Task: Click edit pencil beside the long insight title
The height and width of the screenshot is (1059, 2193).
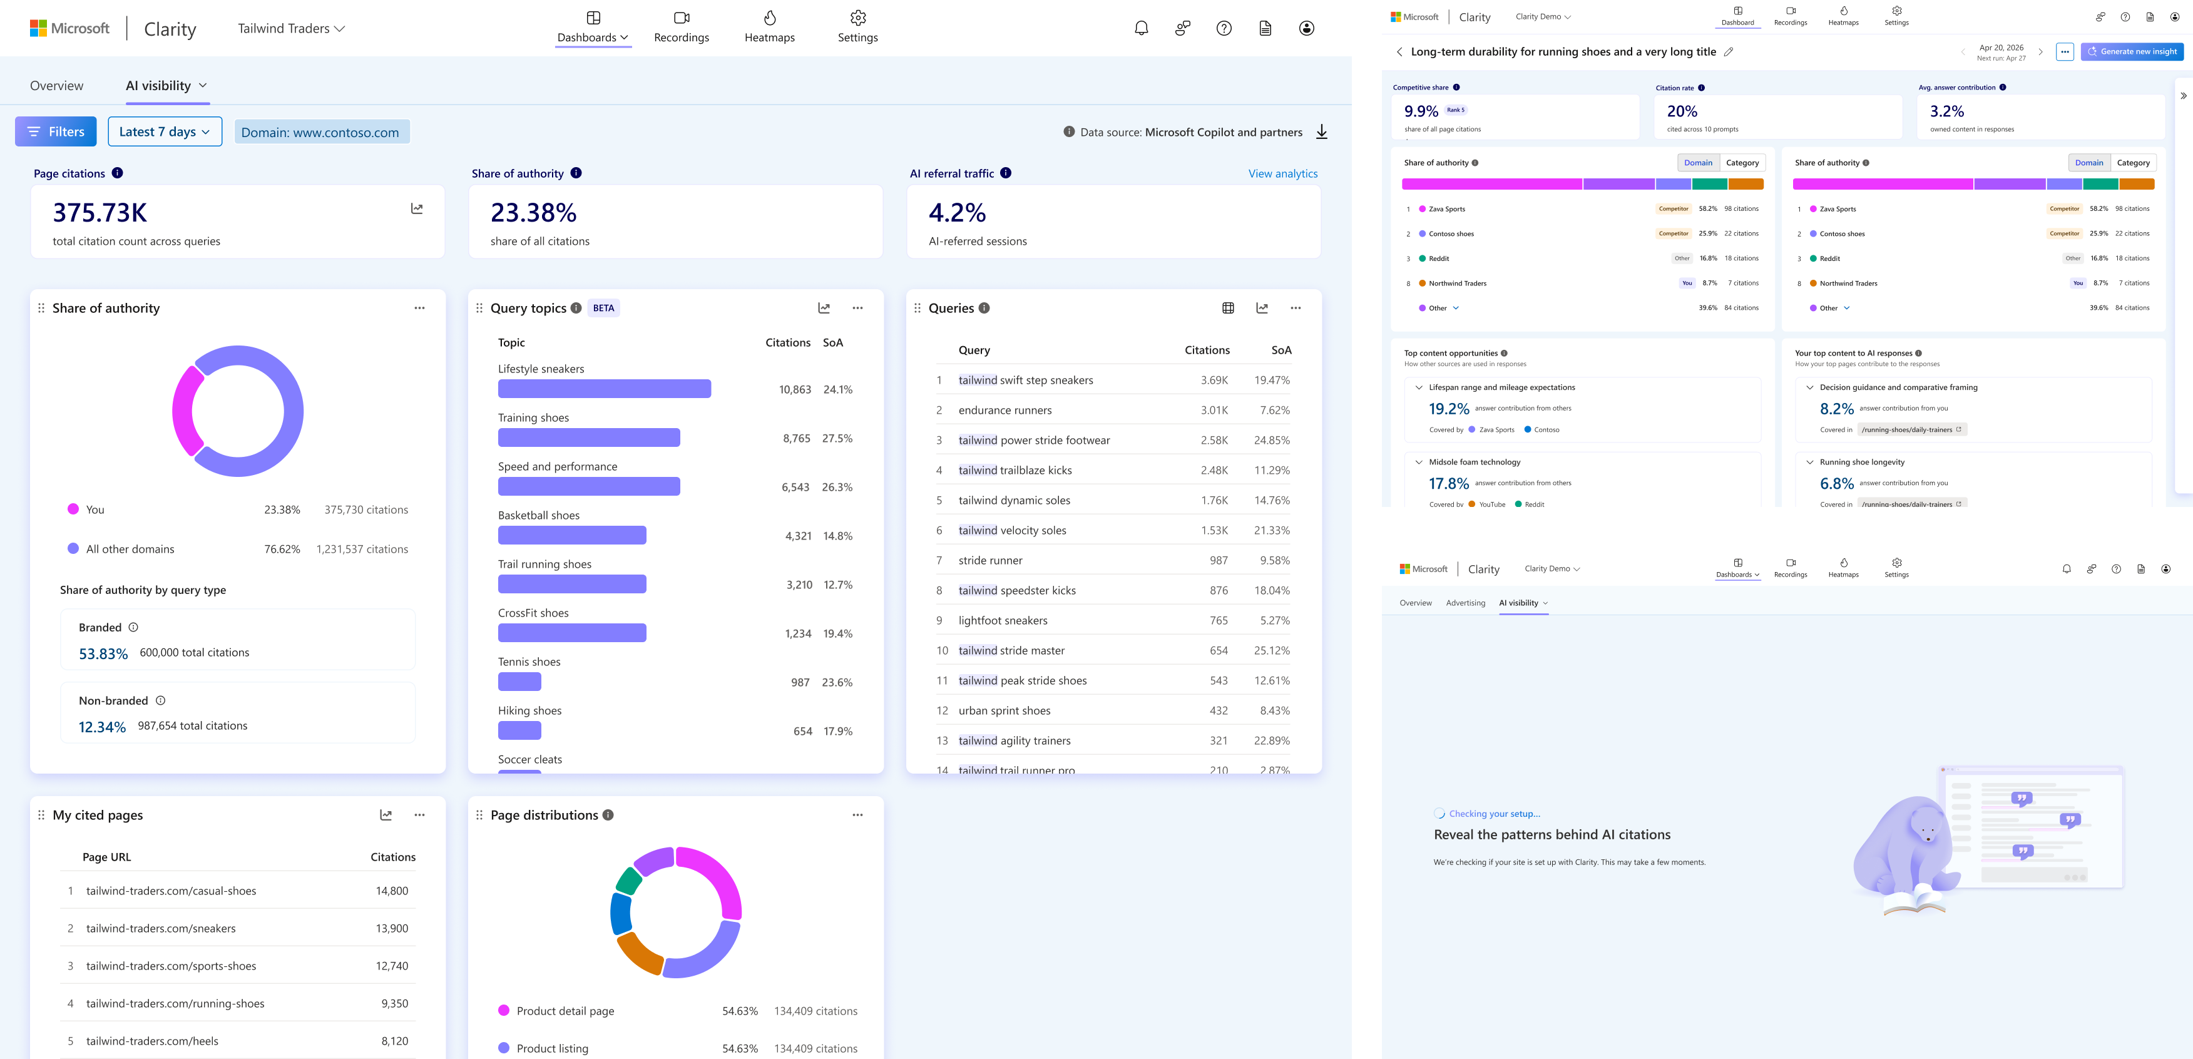Action: pos(1728,52)
